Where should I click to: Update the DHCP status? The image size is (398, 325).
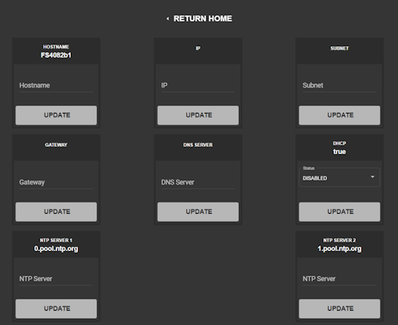pos(339,212)
